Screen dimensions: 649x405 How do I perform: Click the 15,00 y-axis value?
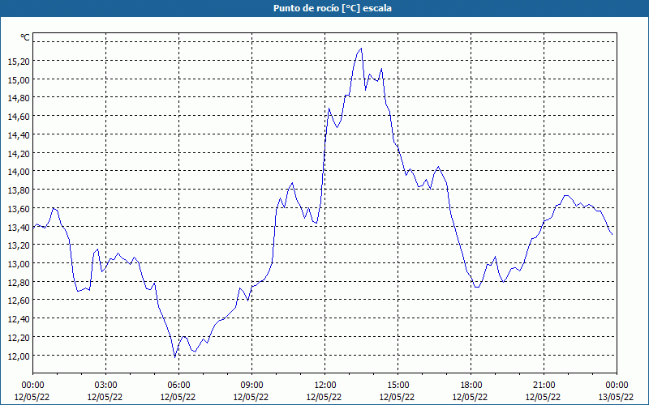coord(19,79)
